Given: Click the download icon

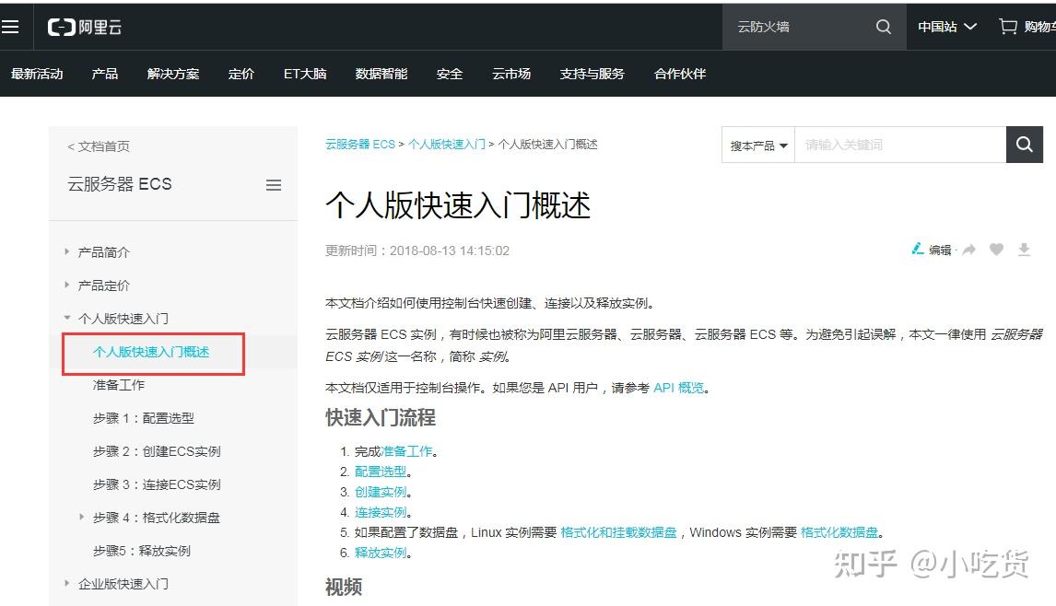Looking at the screenshot, I should pos(1024,250).
